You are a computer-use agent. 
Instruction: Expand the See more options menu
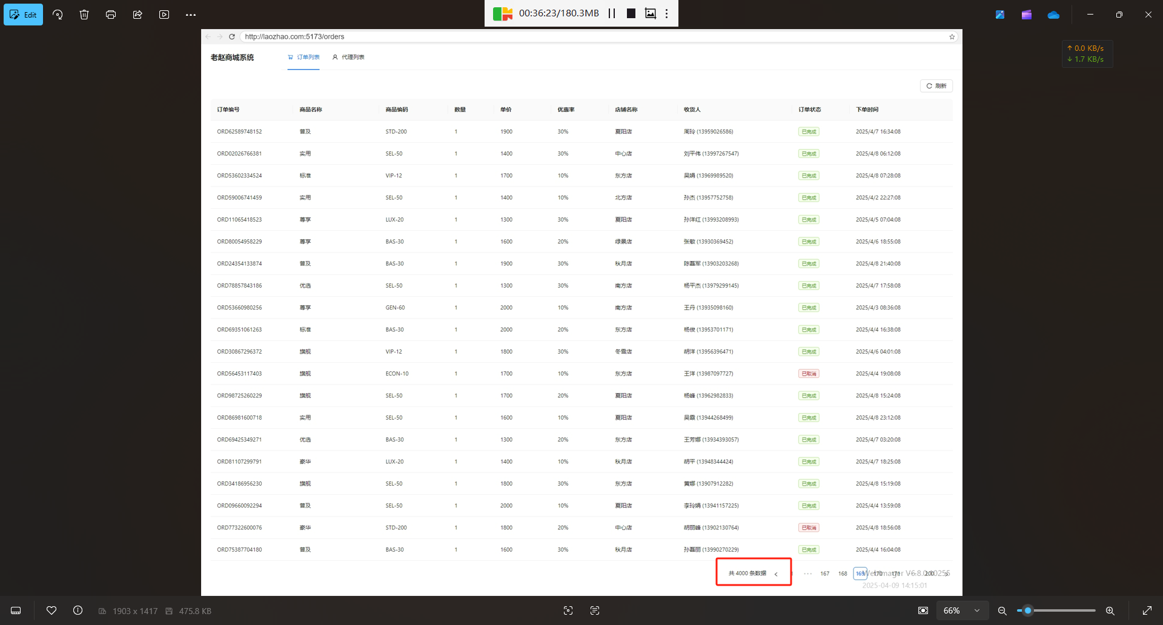tap(191, 15)
